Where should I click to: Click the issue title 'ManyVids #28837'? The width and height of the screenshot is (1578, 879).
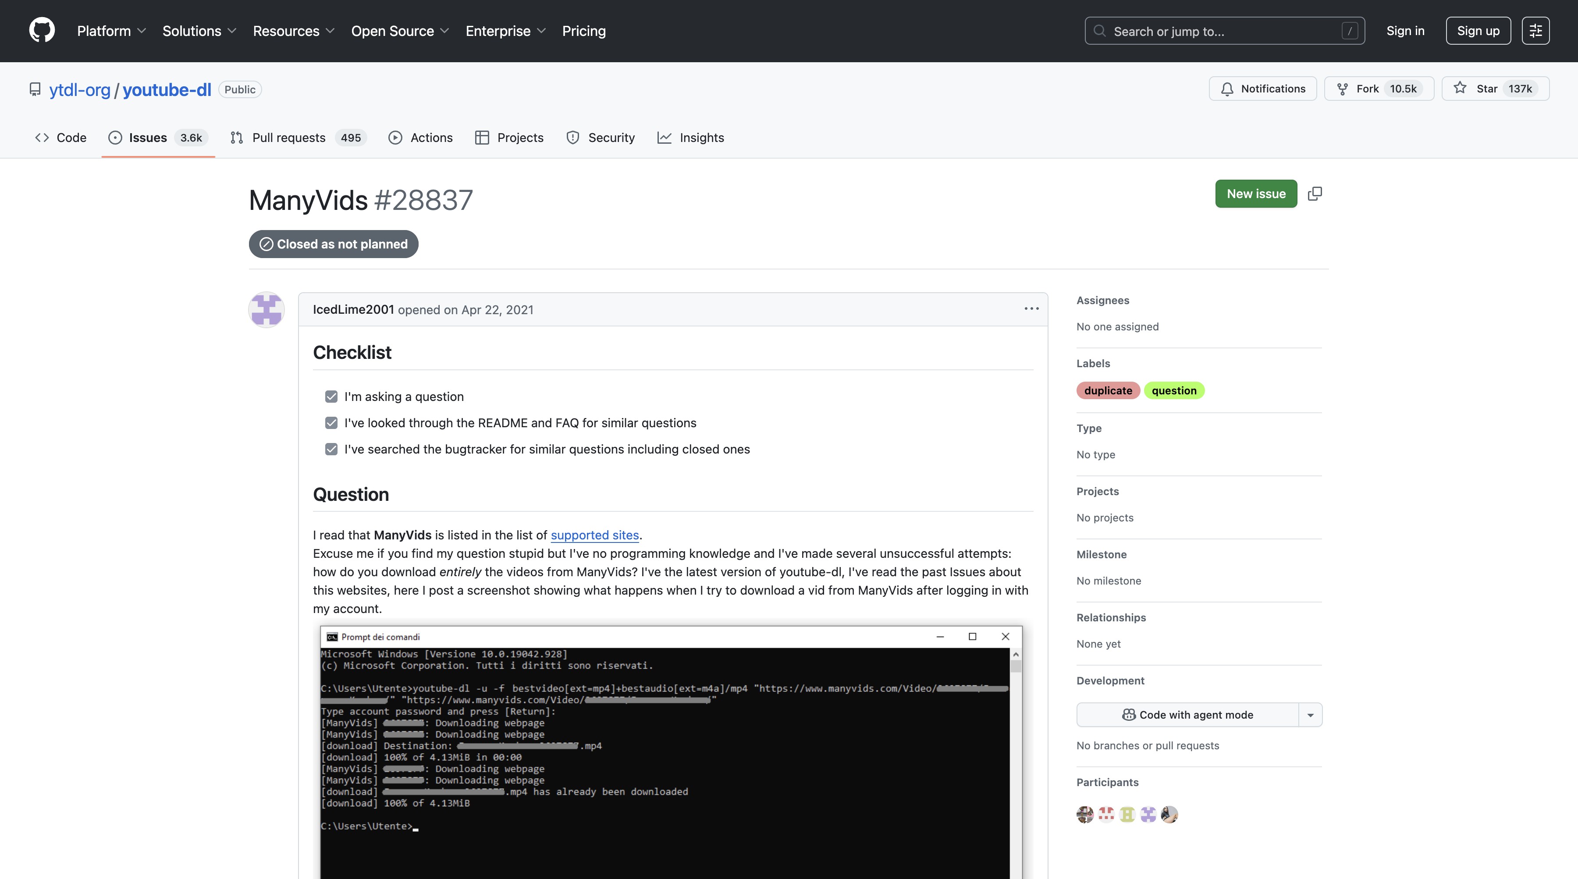361,200
